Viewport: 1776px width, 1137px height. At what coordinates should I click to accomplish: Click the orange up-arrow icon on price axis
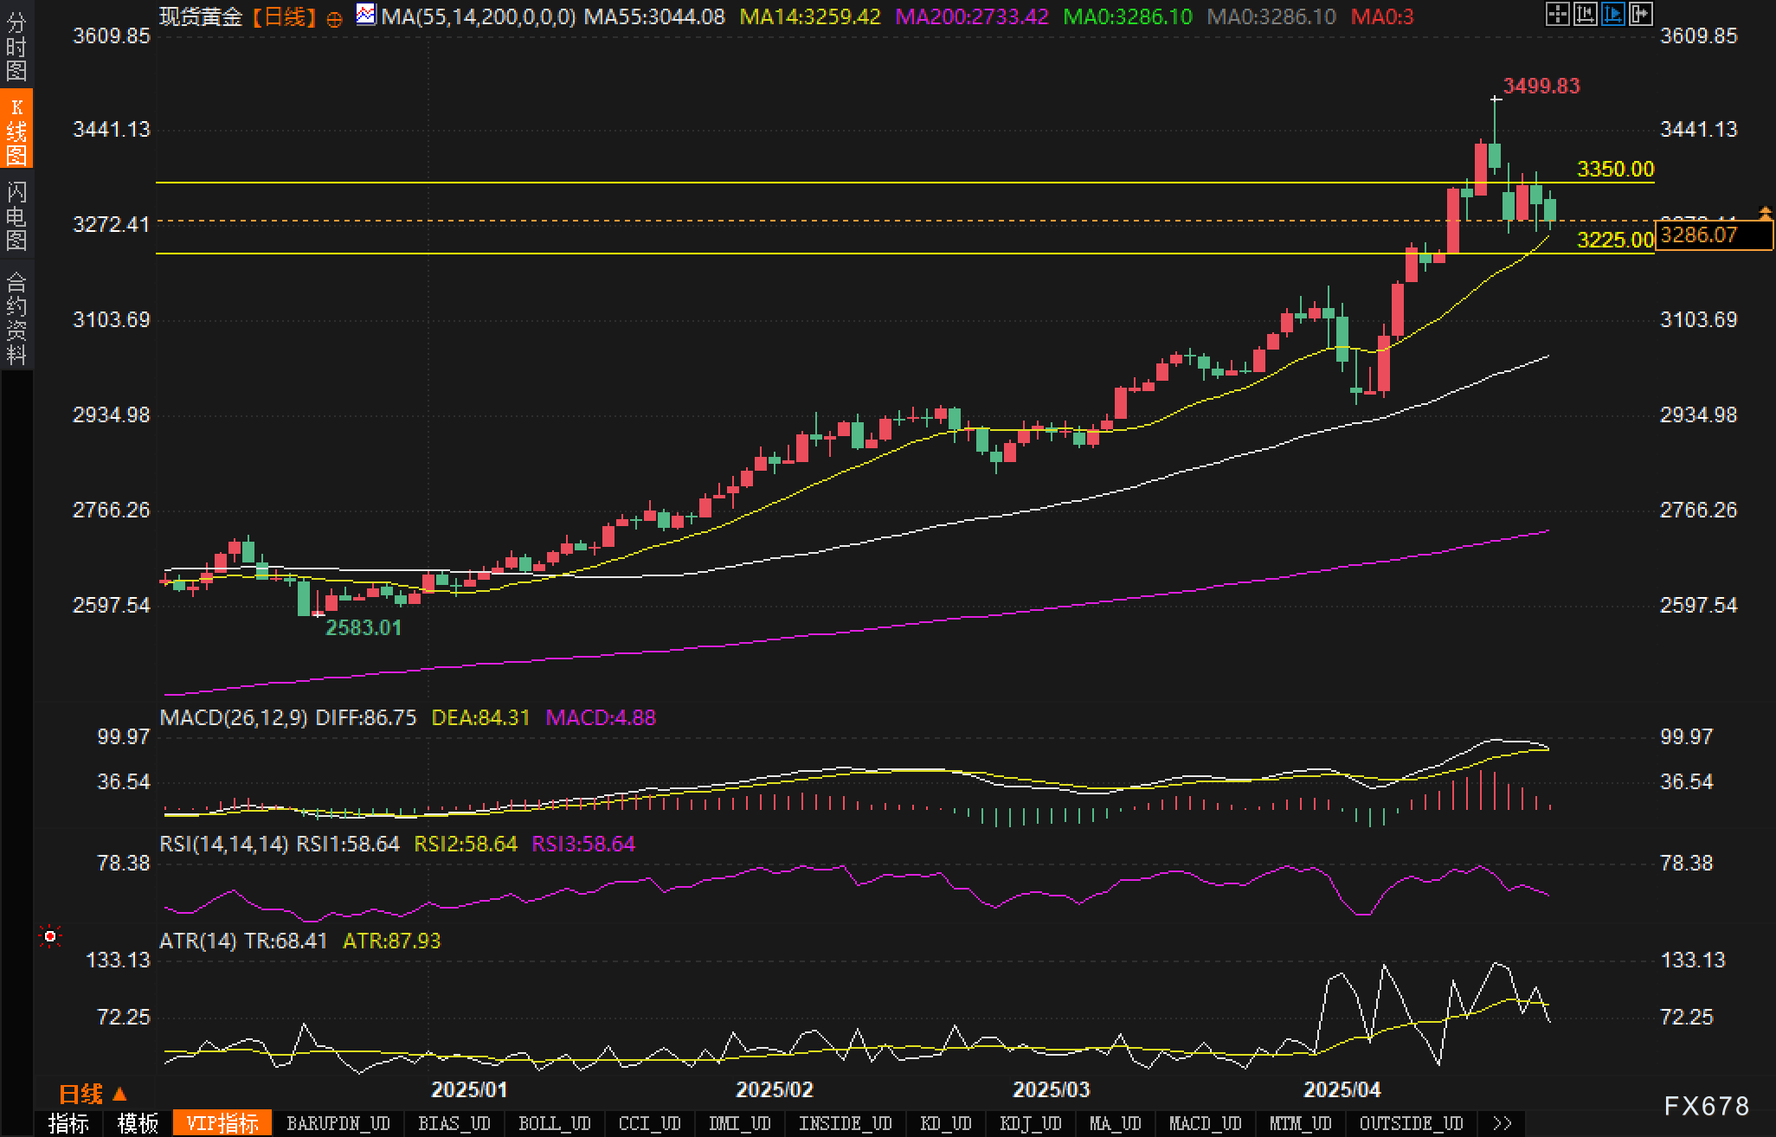tap(1765, 212)
